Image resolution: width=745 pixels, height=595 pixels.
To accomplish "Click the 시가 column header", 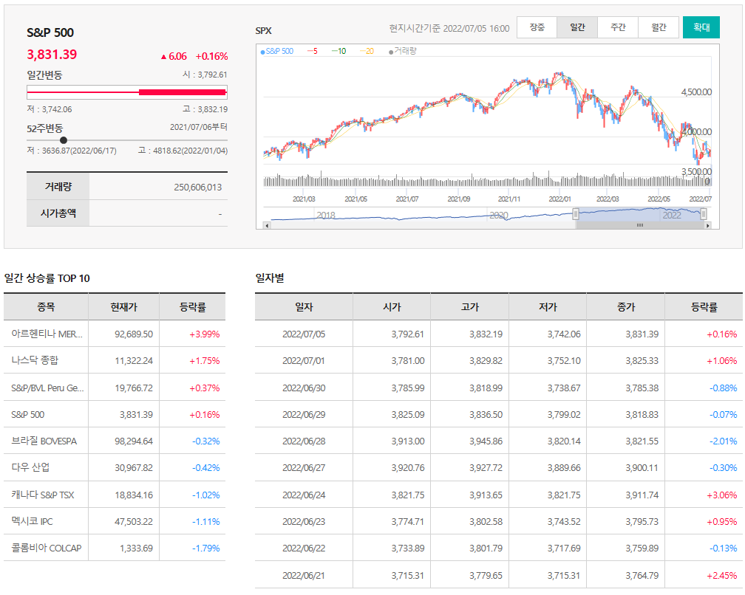I will [x=392, y=307].
